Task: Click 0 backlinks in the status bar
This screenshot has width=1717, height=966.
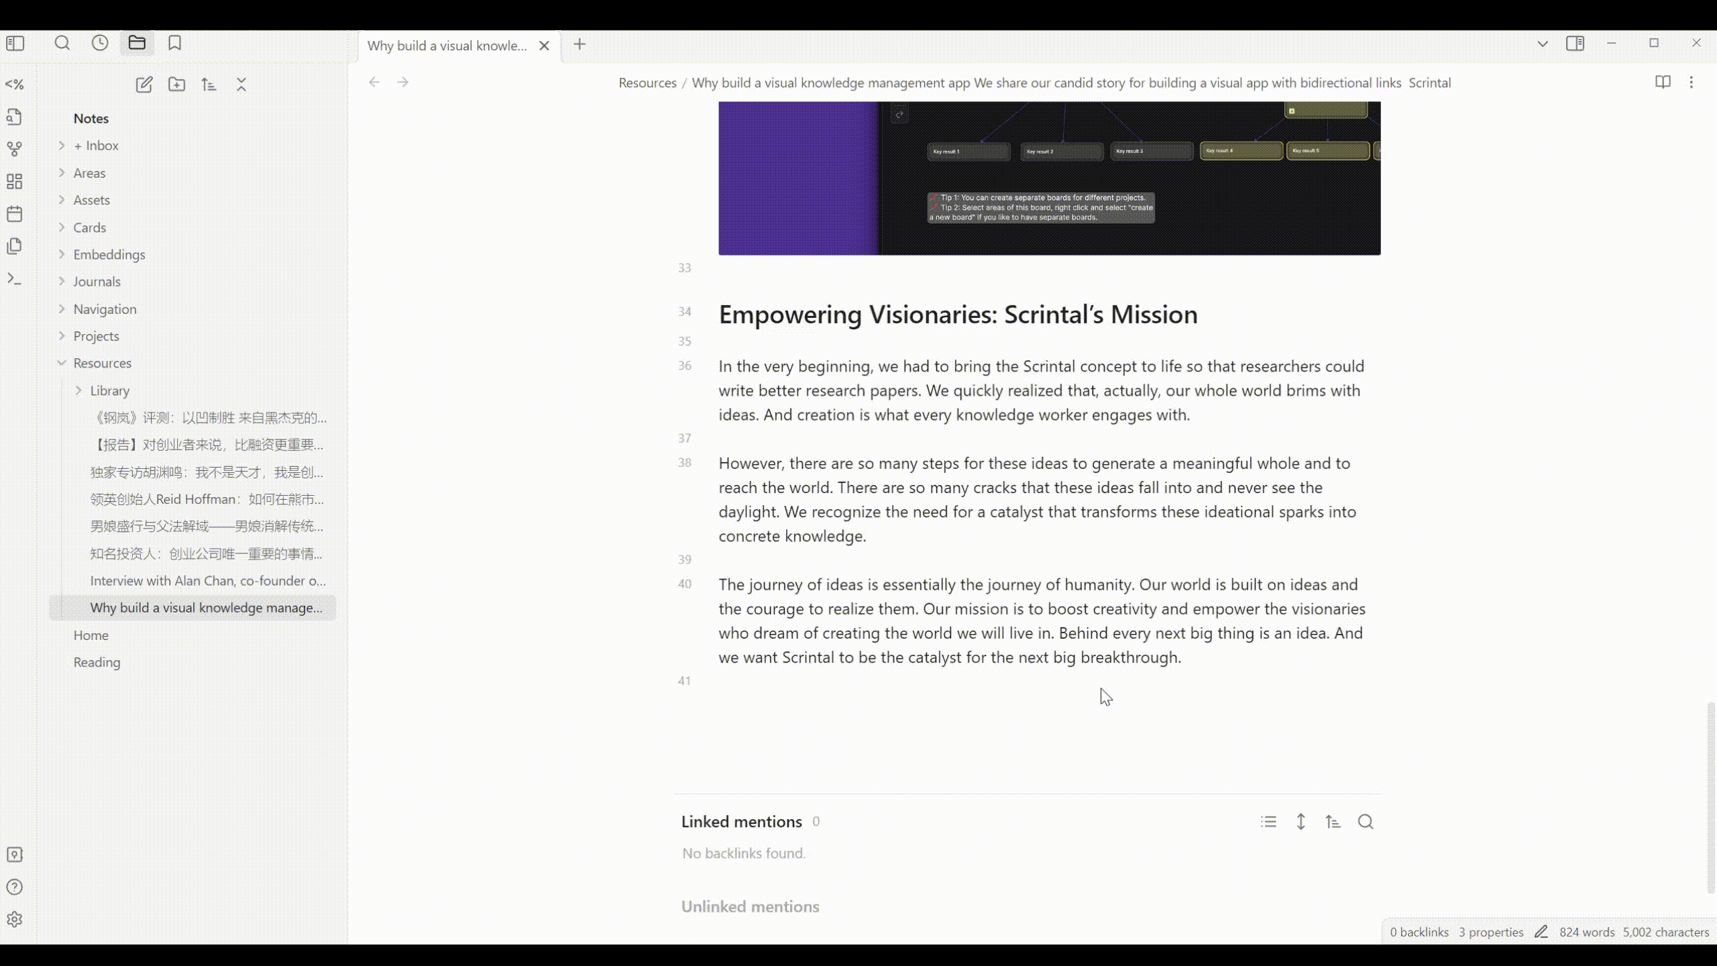Action: coord(1419,932)
